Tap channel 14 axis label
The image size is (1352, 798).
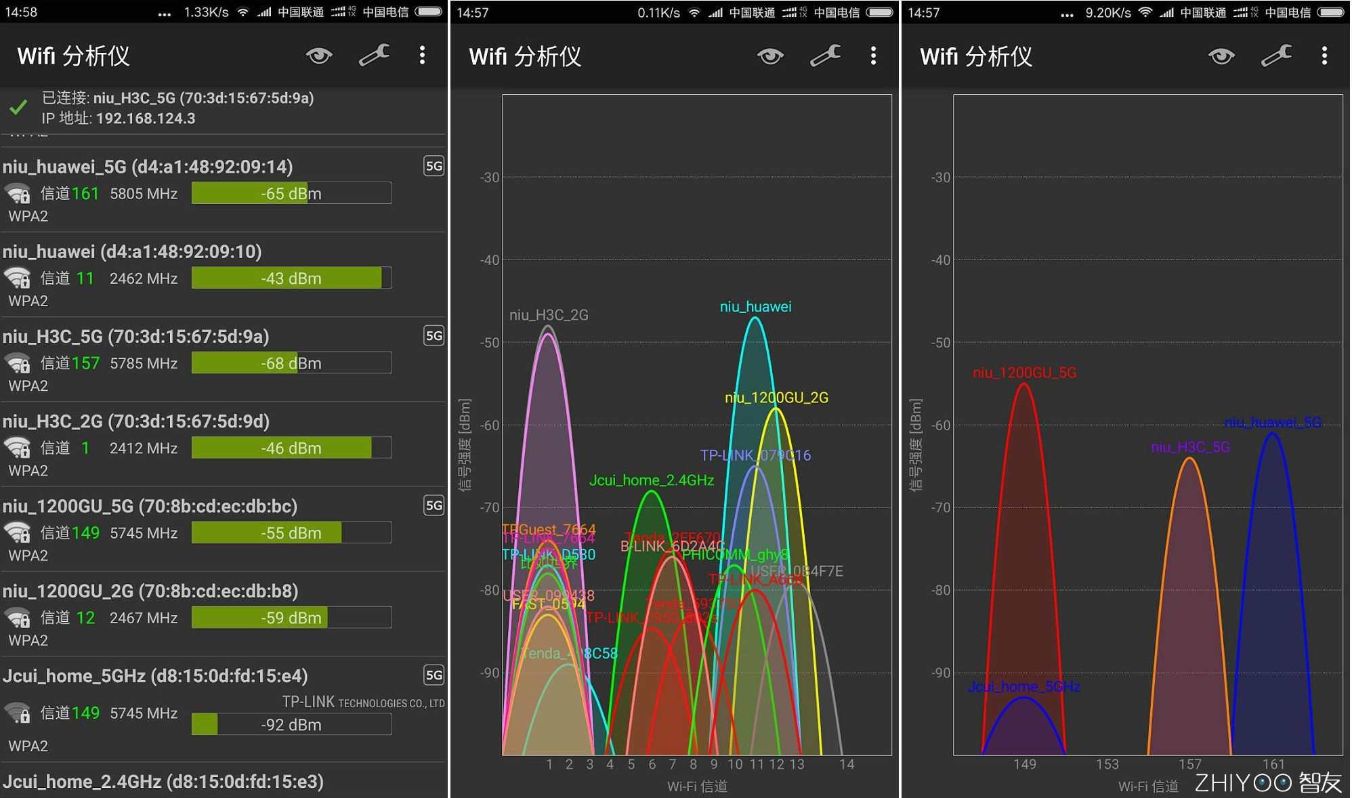[847, 764]
